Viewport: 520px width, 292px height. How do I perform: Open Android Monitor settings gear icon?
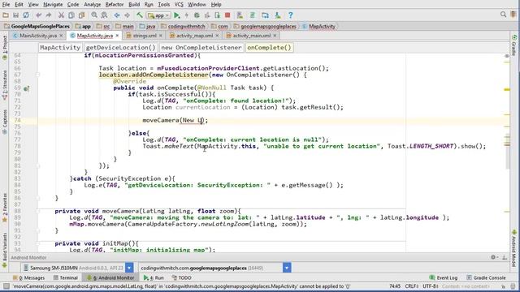(x=493, y=257)
